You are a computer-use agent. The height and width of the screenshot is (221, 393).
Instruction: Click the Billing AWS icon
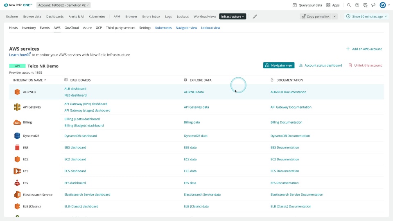pos(17,122)
